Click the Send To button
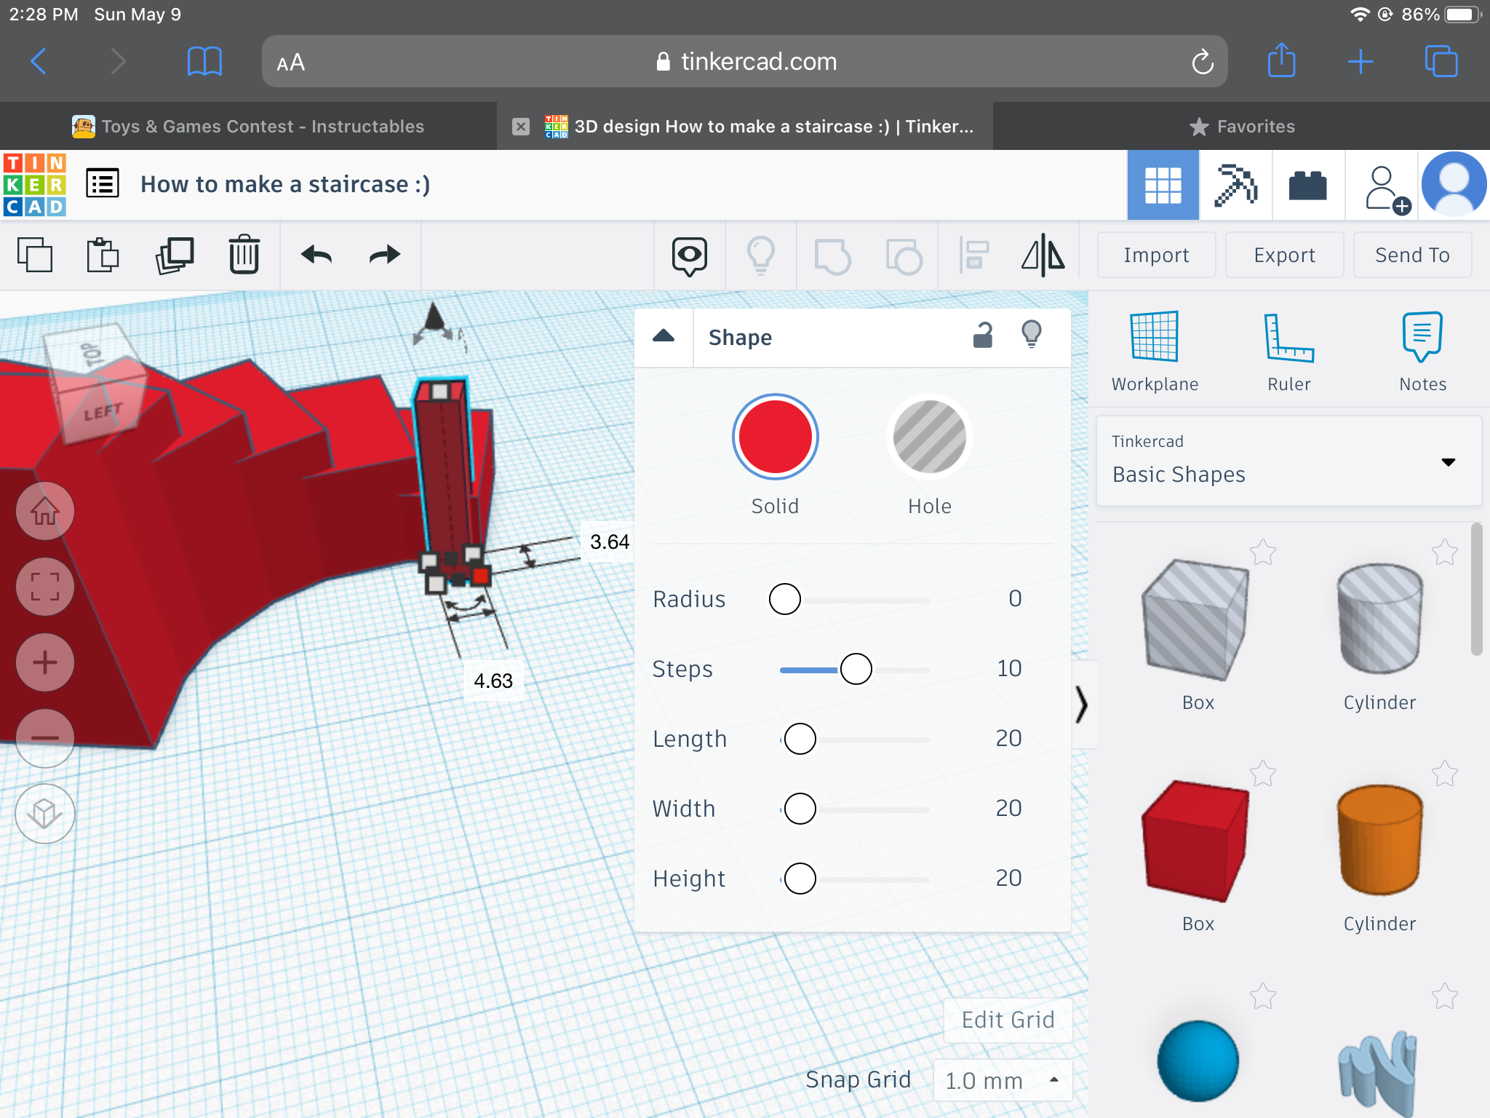Viewport: 1490px width, 1118px height. coord(1412,255)
